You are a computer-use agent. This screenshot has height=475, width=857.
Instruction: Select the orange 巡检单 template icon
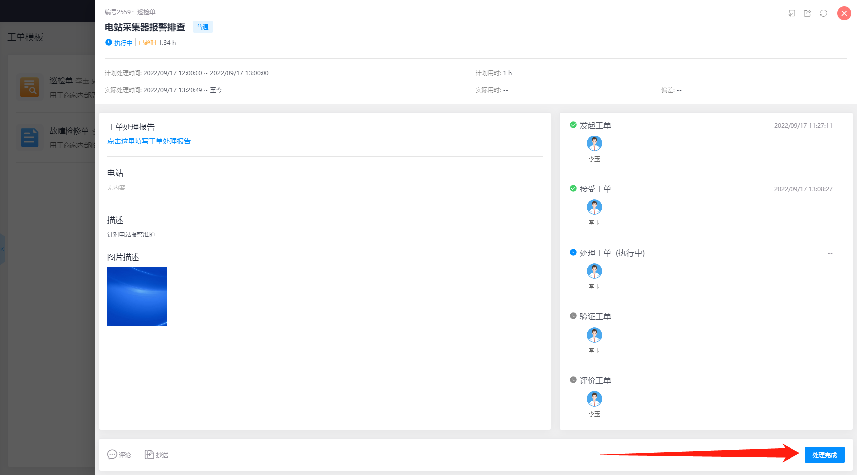[x=30, y=87]
